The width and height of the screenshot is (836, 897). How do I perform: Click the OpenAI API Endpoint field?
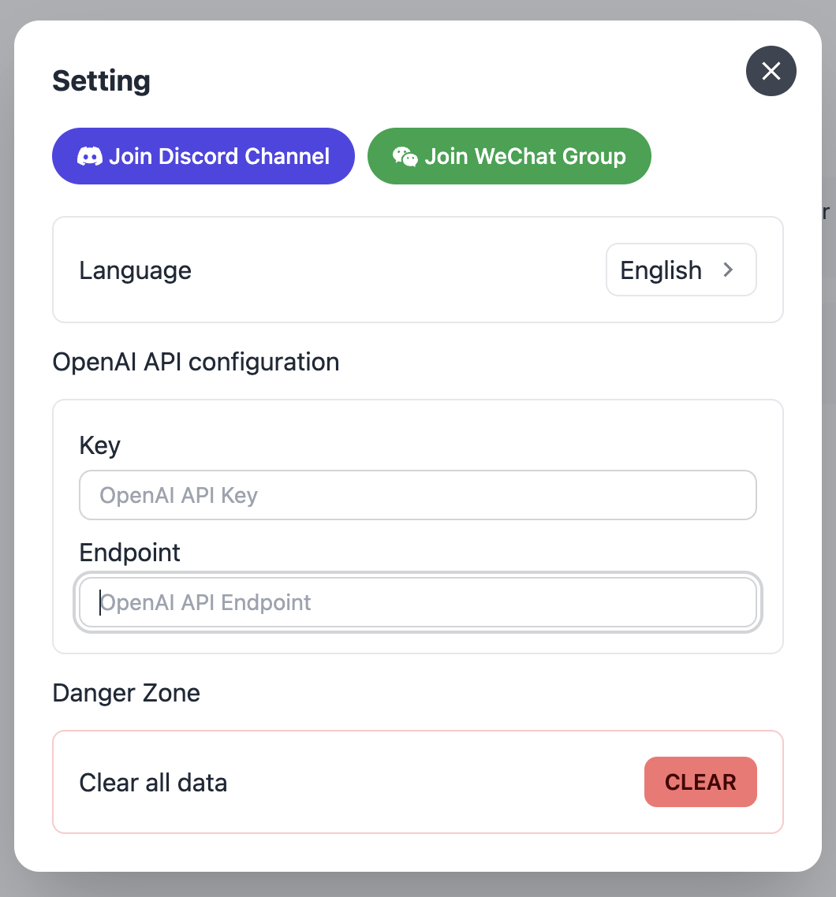coord(417,602)
